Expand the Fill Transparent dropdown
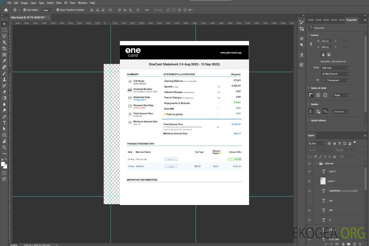 point(337,80)
